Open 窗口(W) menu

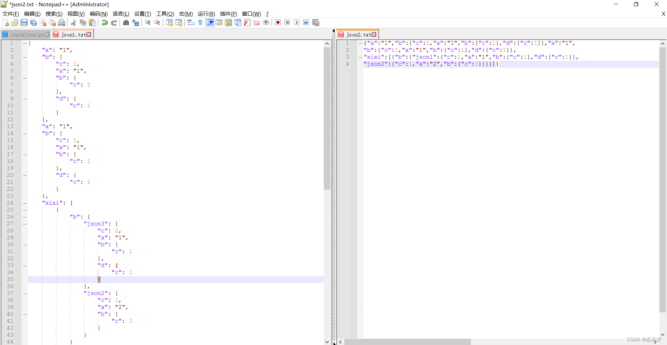251,14
